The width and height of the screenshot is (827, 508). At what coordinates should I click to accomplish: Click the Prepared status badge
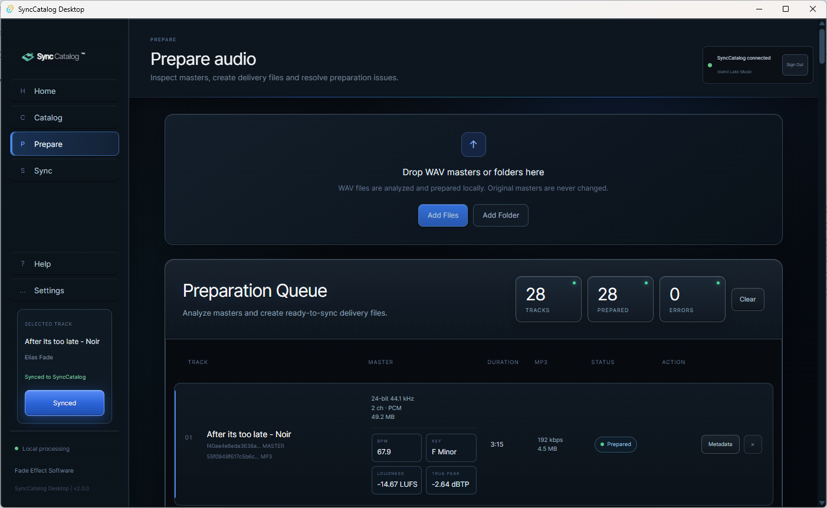tap(616, 444)
